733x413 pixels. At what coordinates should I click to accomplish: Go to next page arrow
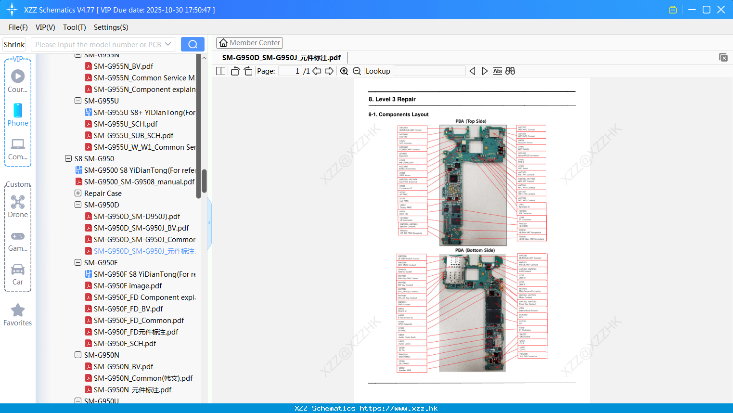point(329,71)
